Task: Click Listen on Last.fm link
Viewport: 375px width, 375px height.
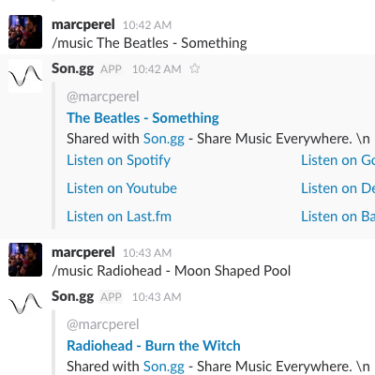Action: pyautogui.click(x=119, y=217)
